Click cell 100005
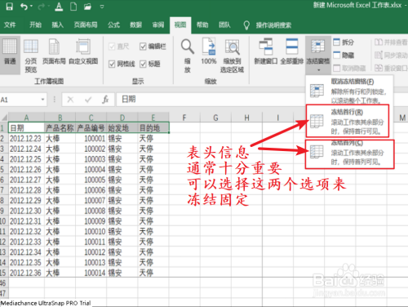408x307 pixels. 91,180
